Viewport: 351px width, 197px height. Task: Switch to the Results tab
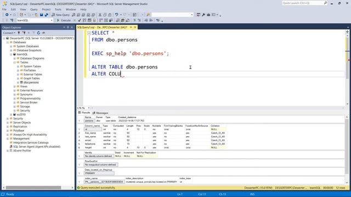click(84, 113)
